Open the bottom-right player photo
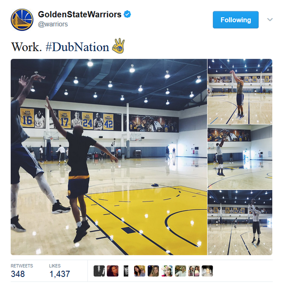This screenshot has height=286, width=290. click(240, 223)
